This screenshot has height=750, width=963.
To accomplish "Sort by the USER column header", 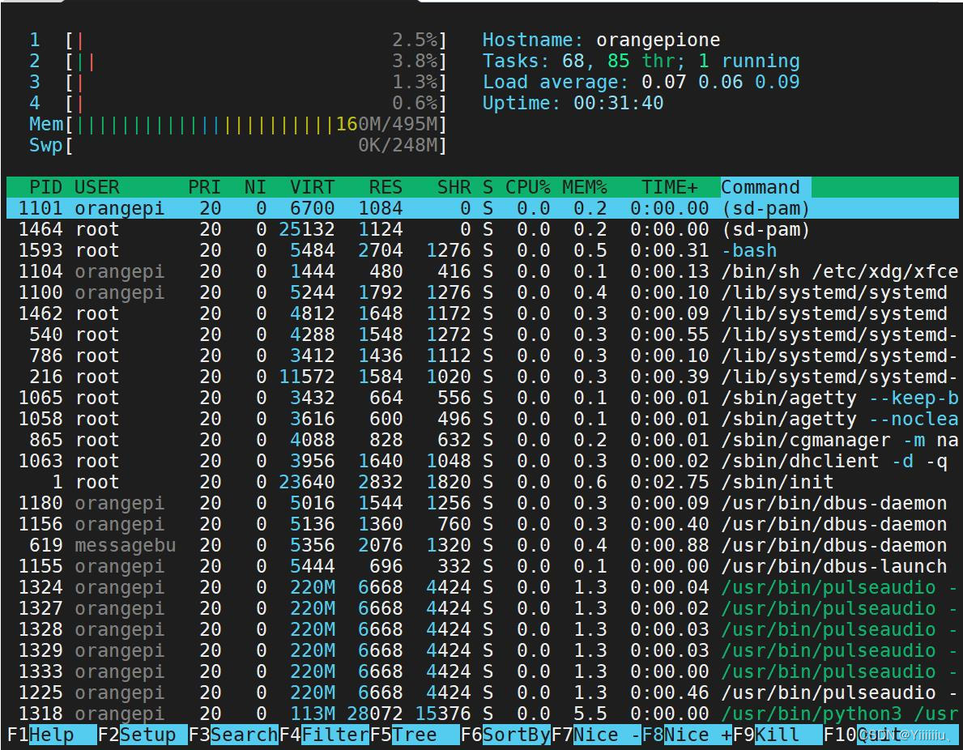I will click(x=97, y=187).
